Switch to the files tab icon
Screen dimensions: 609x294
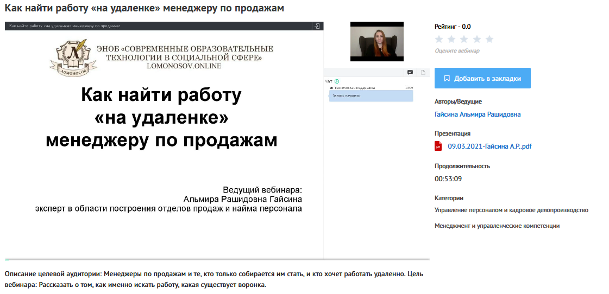coord(423,73)
